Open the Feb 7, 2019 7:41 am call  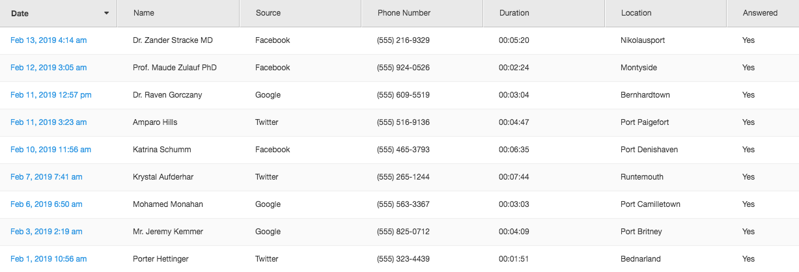(46, 177)
